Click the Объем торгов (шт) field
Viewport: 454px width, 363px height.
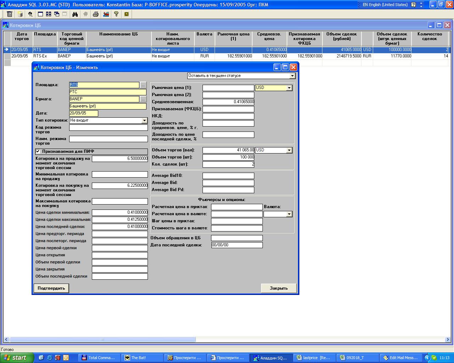coord(228,157)
